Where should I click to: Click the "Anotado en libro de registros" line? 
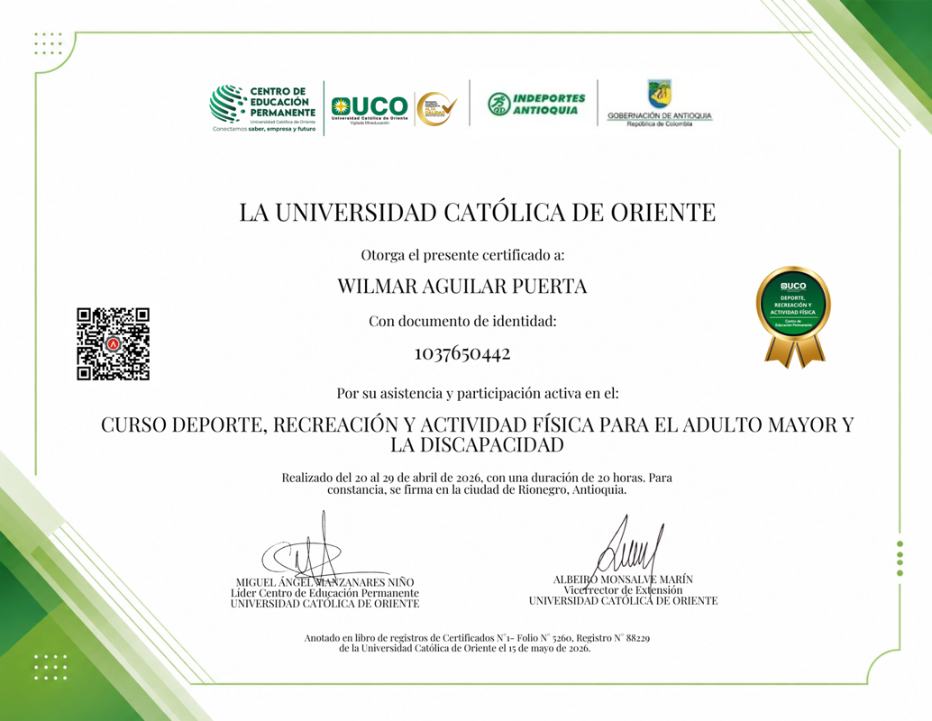477,638
